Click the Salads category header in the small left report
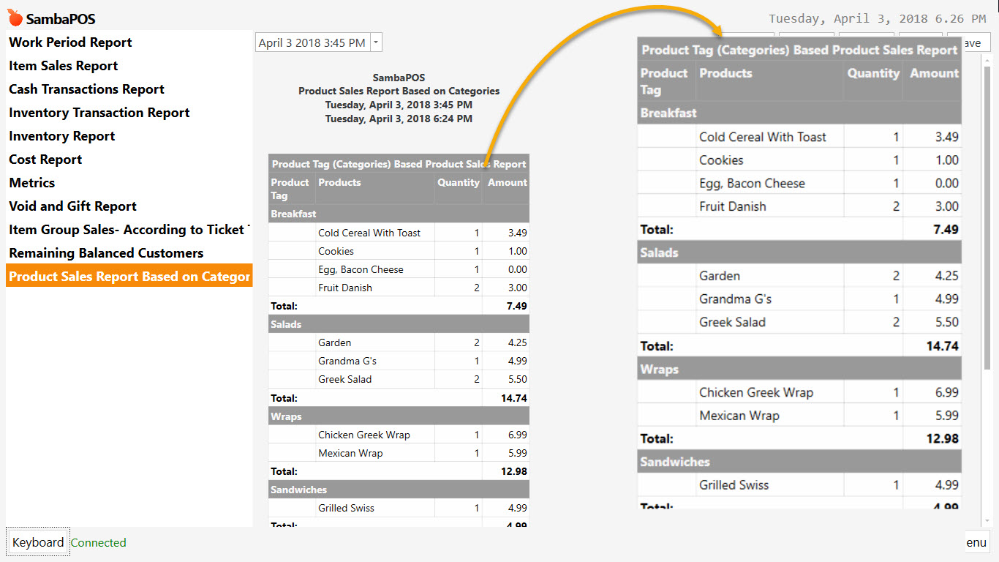 click(399, 324)
